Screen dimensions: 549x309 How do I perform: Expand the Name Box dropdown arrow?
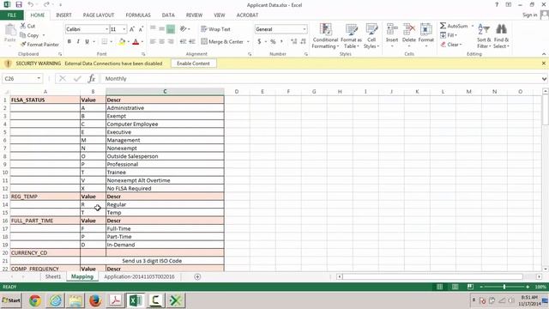click(39, 78)
